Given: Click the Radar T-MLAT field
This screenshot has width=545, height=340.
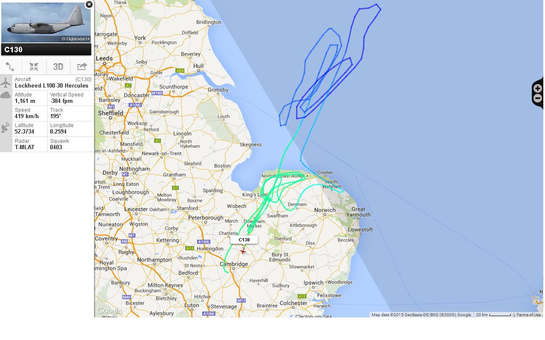Looking at the screenshot, I should pos(30,144).
